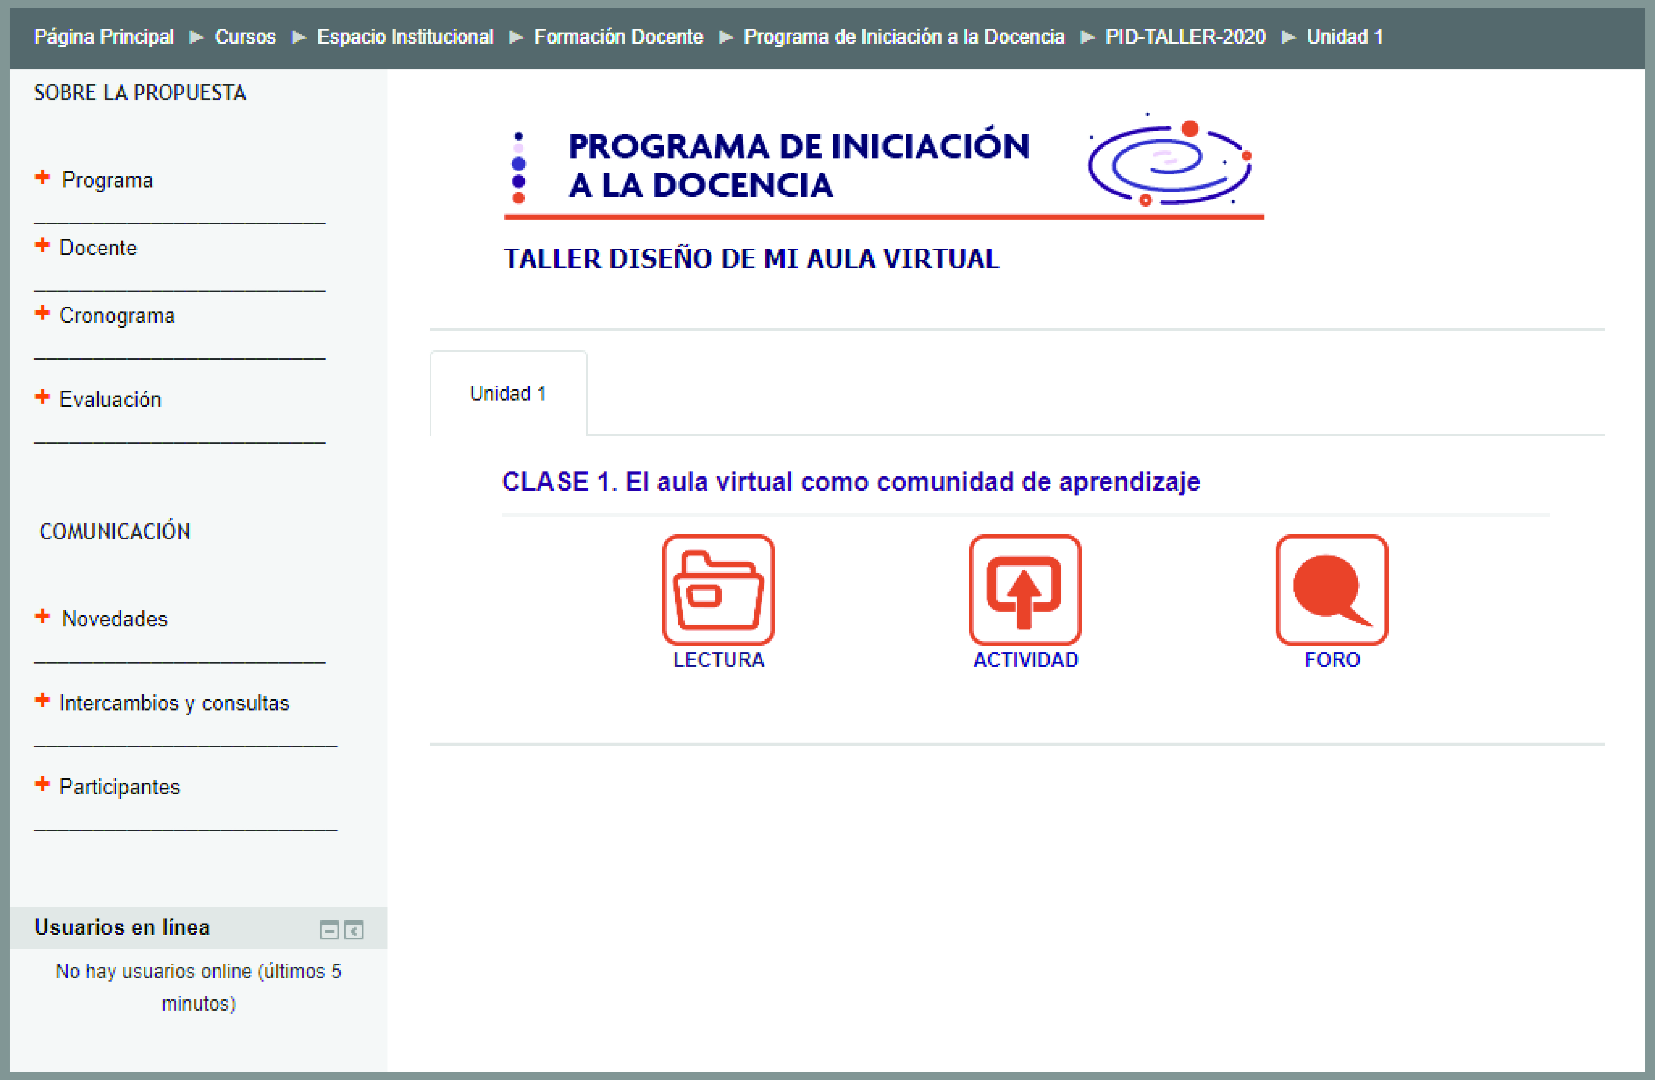Open the FORO speech bubble icon
This screenshot has height=1080, width=1655.
coord(1332,589)
